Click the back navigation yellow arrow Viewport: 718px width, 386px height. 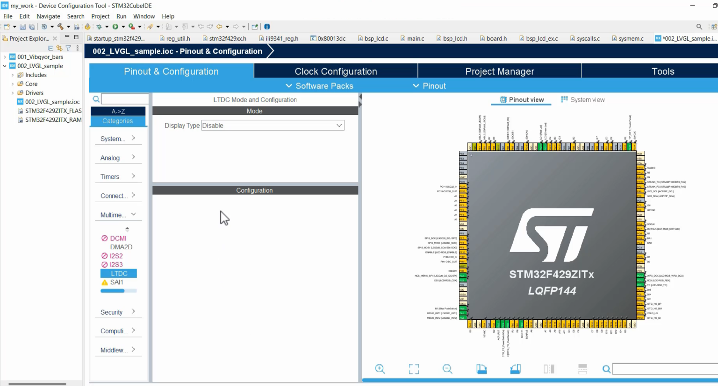219,27
